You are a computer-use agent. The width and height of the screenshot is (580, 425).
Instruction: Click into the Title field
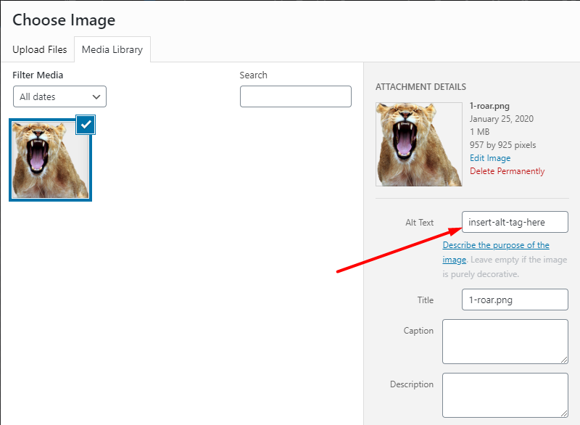coord(515,300)
